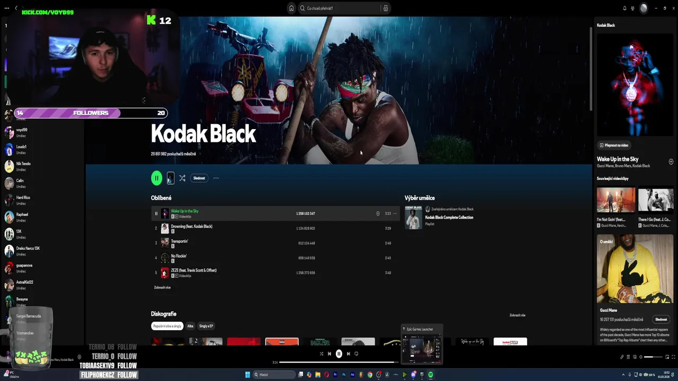Toggle repeat in bottom player bar
This screenshot has height=381, width=678.
click(356, 354)
